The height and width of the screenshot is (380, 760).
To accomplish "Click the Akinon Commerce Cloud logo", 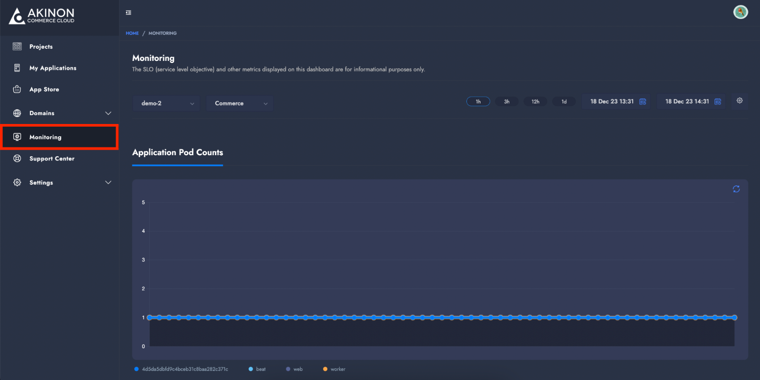I will (42, 16).
